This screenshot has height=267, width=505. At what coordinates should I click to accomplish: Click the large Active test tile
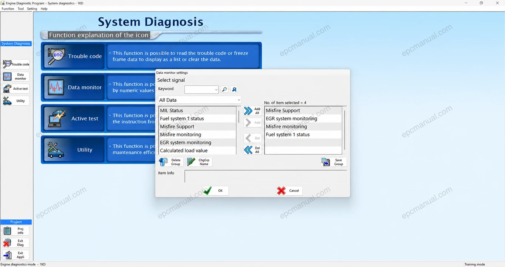click(x=74, y=119)
